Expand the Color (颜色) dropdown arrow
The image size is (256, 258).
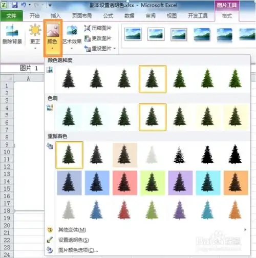(x=52, y=49)
